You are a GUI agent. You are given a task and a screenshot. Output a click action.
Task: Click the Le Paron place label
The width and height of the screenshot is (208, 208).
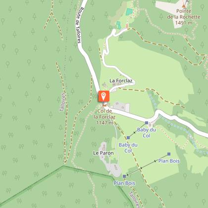[104, 153]
